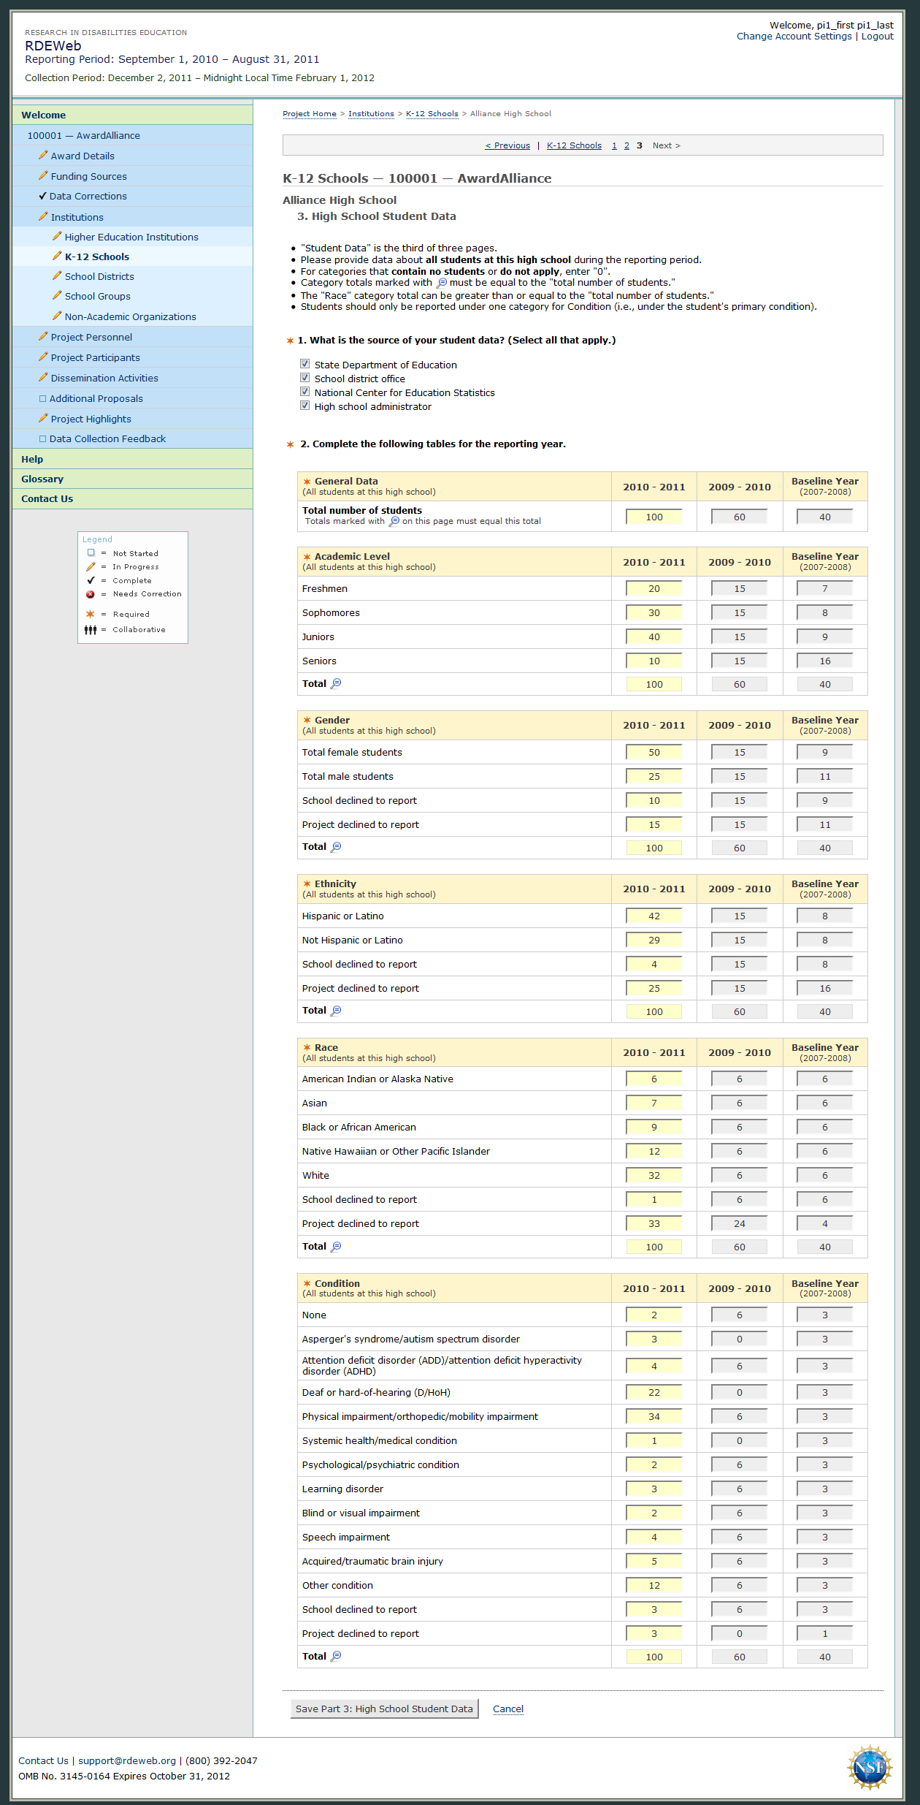Expand the Institutions sidebar section
Viewport: 920px width, 1805px height.
pos(77,217)
